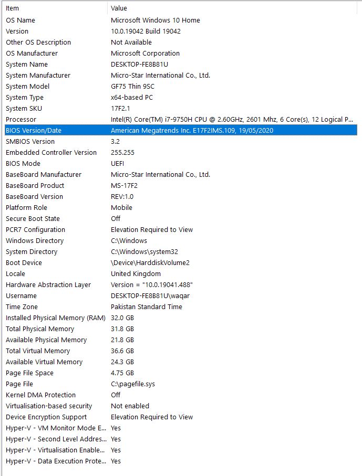
Task: Select the Other OS Description row
Action: (181, 42)
